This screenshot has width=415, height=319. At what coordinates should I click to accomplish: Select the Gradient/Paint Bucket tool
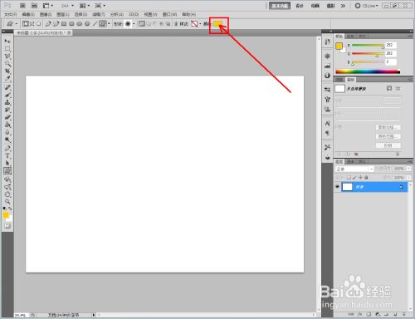point(7,125)
